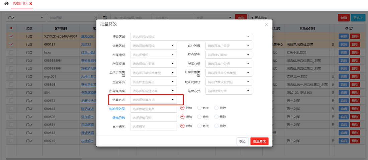The height and width of the screenshot is (160, 368).
Task: Switch to the 终端门店 tab
Action: click(20, 4)
